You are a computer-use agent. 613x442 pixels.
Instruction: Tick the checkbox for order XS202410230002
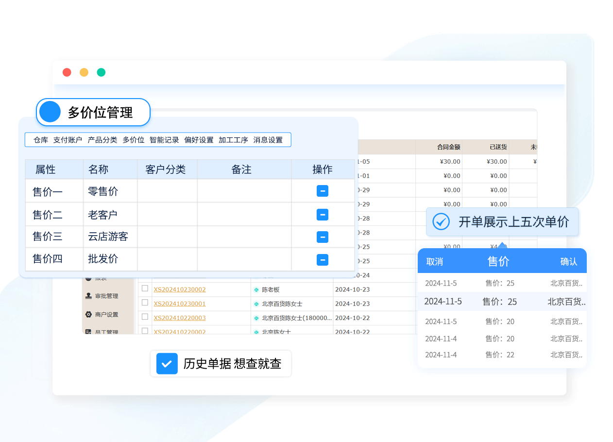145,289
